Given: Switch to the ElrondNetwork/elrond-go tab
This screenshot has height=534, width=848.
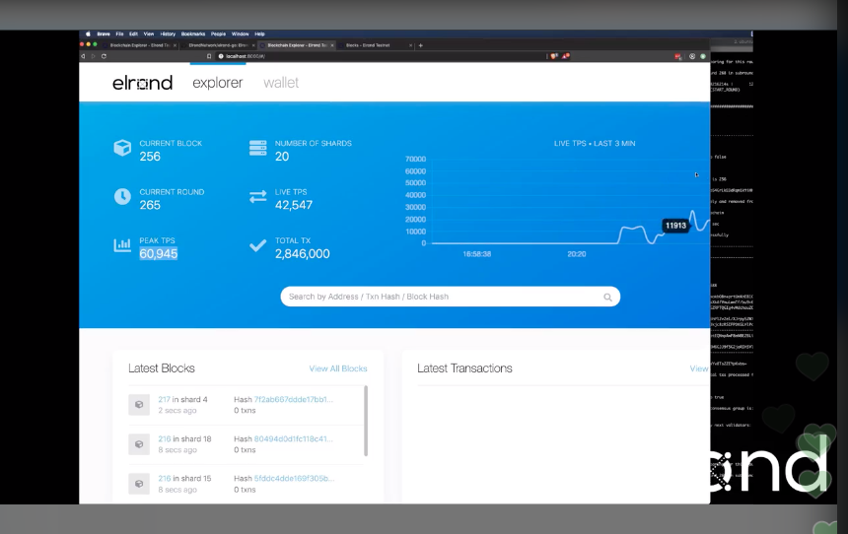Looking at the screenshot, I should point(217,45).
